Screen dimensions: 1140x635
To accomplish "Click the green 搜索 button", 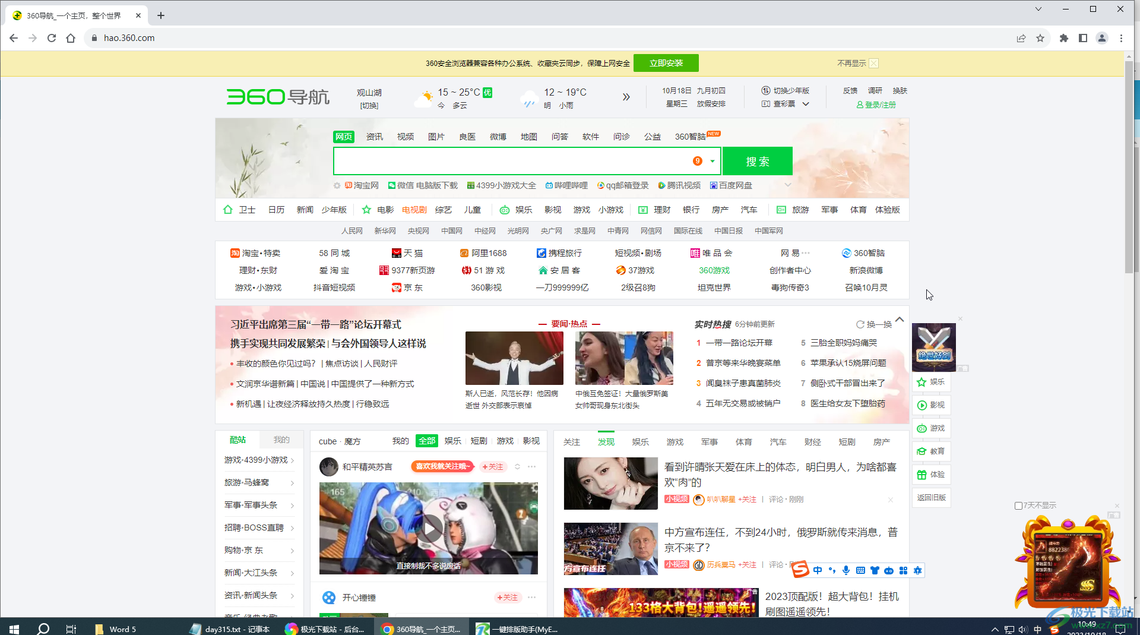I will coord(758,161).
